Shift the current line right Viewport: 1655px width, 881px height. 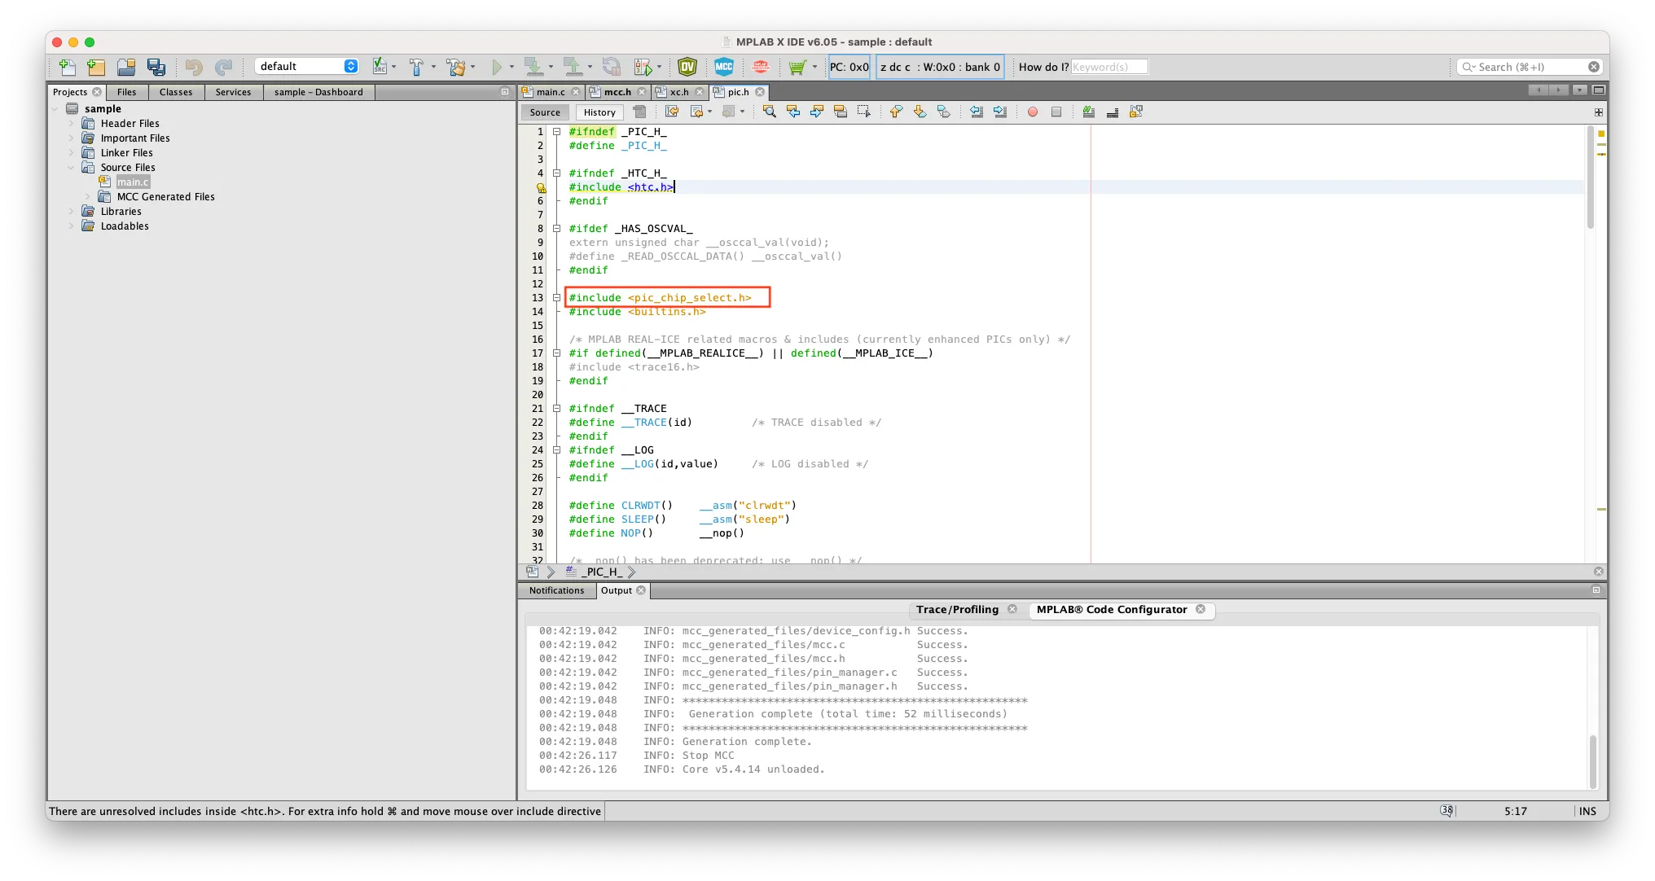[x=1000, y=112]
